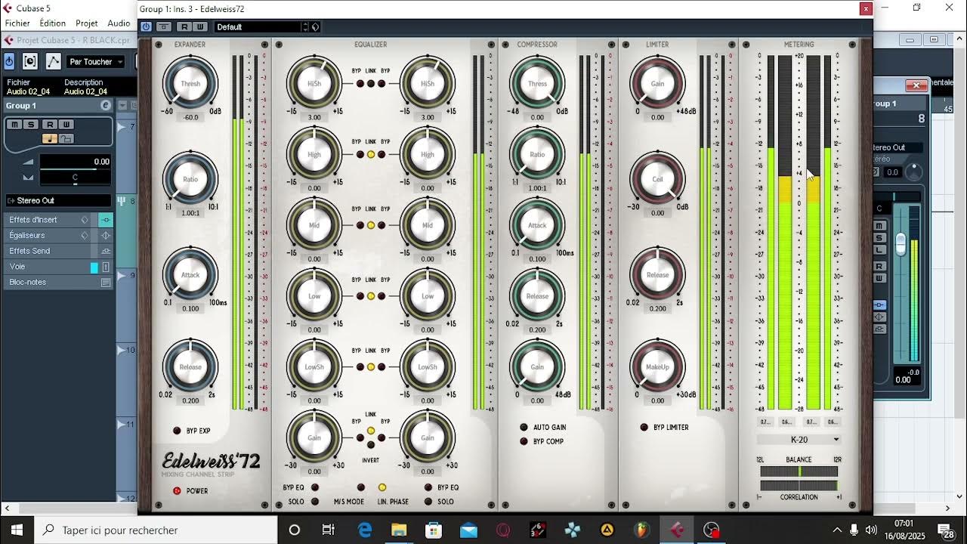Click the mixer window L listen button
The width and height of the screenshot is (967, 544).
879,250
